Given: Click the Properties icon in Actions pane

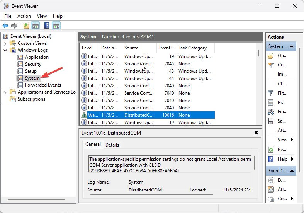Looking at the screenshot, I should pos(271,102).
